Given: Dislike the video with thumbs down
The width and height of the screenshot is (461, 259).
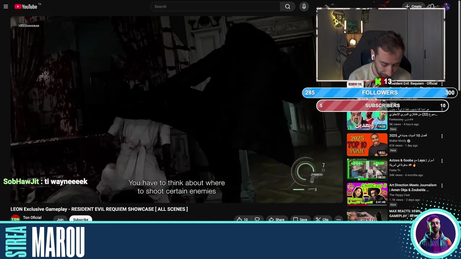Looking at the screenshot, I should tap(257, 219).
